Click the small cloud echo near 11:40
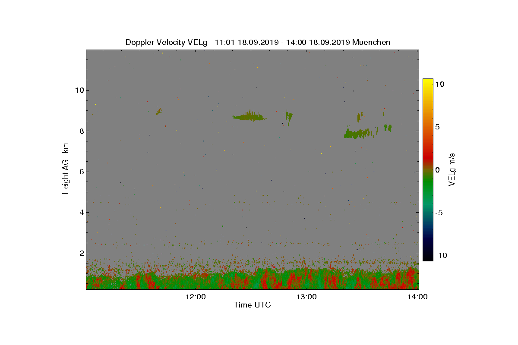 159,111
